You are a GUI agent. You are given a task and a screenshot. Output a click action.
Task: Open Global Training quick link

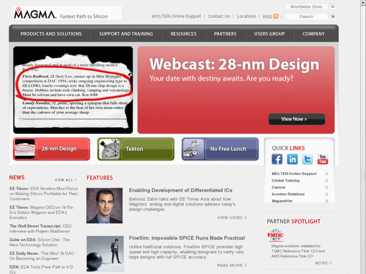point(285,180)
